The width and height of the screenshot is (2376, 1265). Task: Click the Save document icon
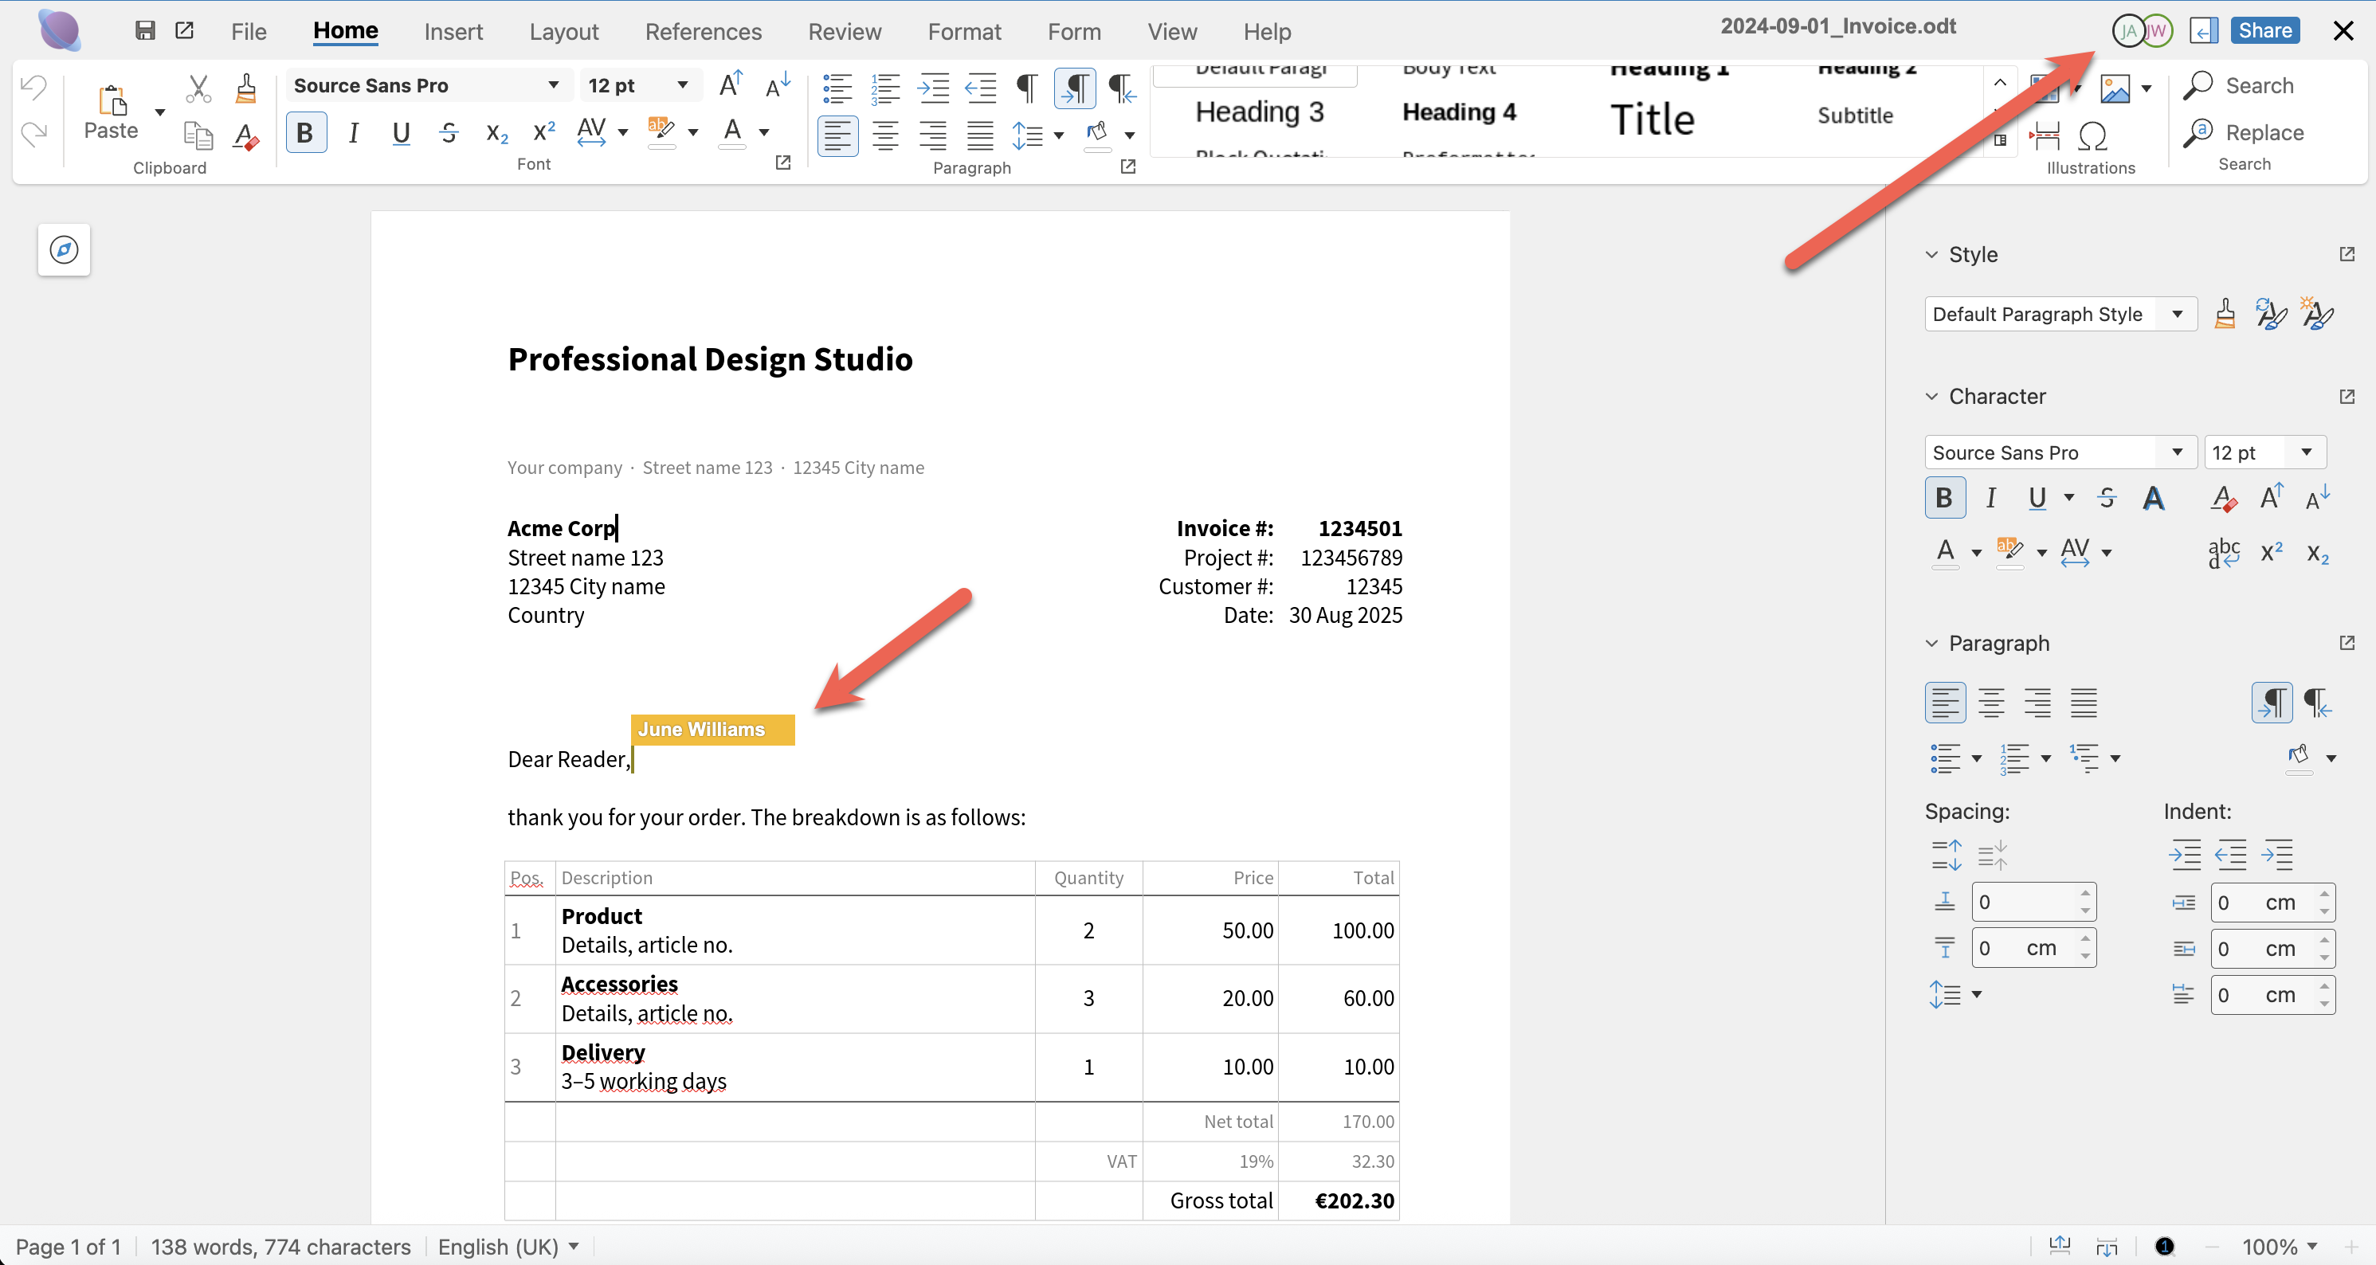145,30
